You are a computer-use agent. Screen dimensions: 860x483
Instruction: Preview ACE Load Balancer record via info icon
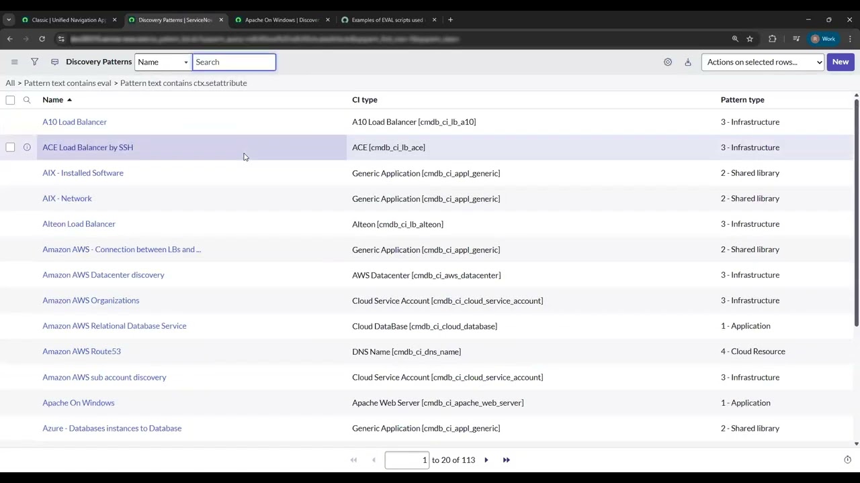point(26,147)
